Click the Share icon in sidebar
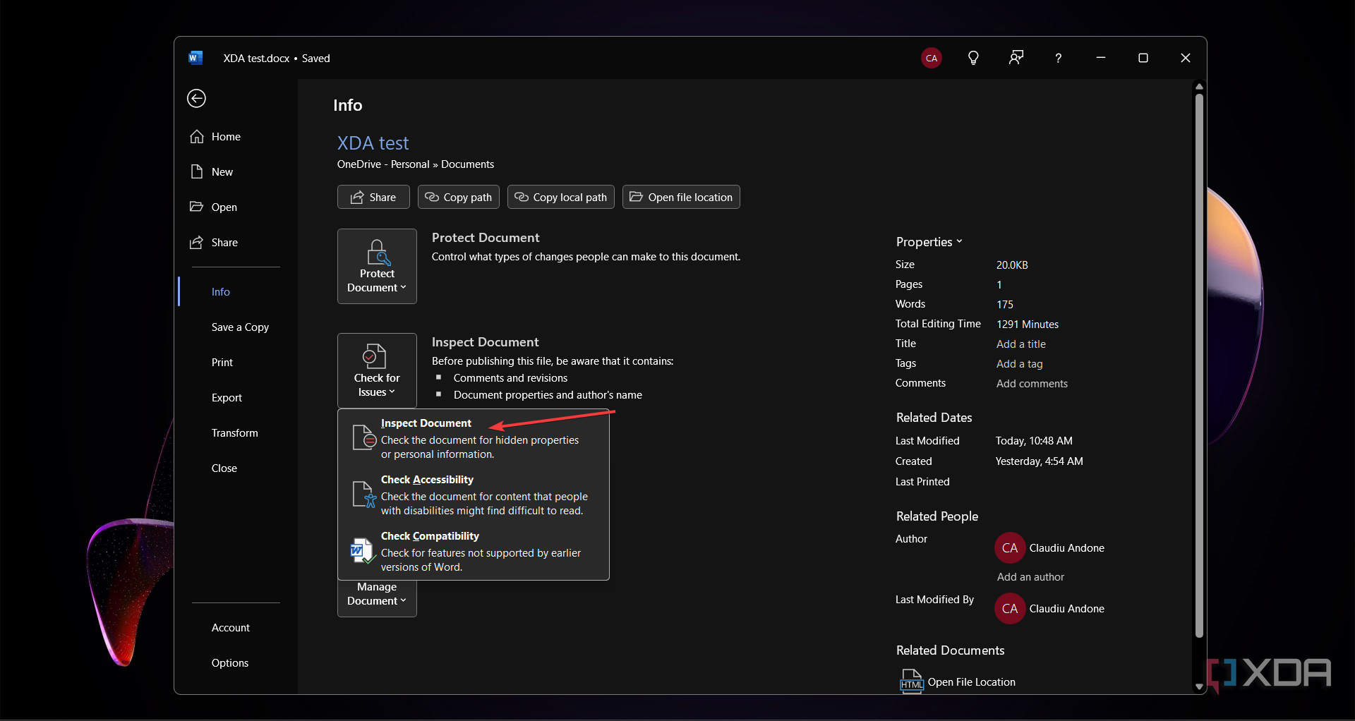 pos(197,242)
